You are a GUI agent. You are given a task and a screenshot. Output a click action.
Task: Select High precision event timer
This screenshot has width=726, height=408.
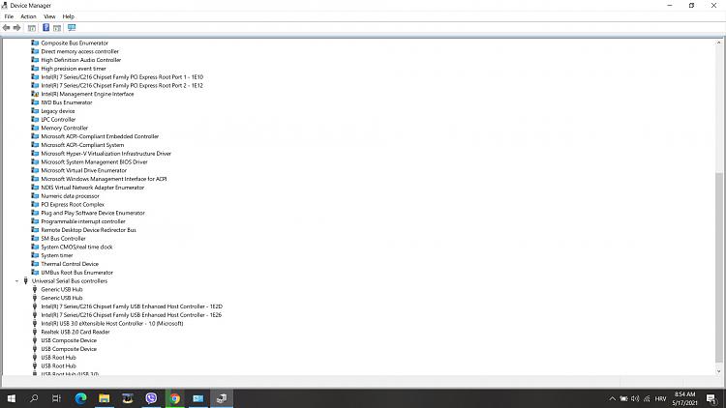point(74,69)
